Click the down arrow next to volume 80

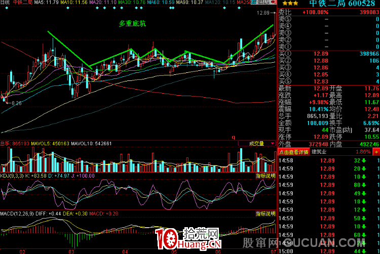(x=364, y=185)
